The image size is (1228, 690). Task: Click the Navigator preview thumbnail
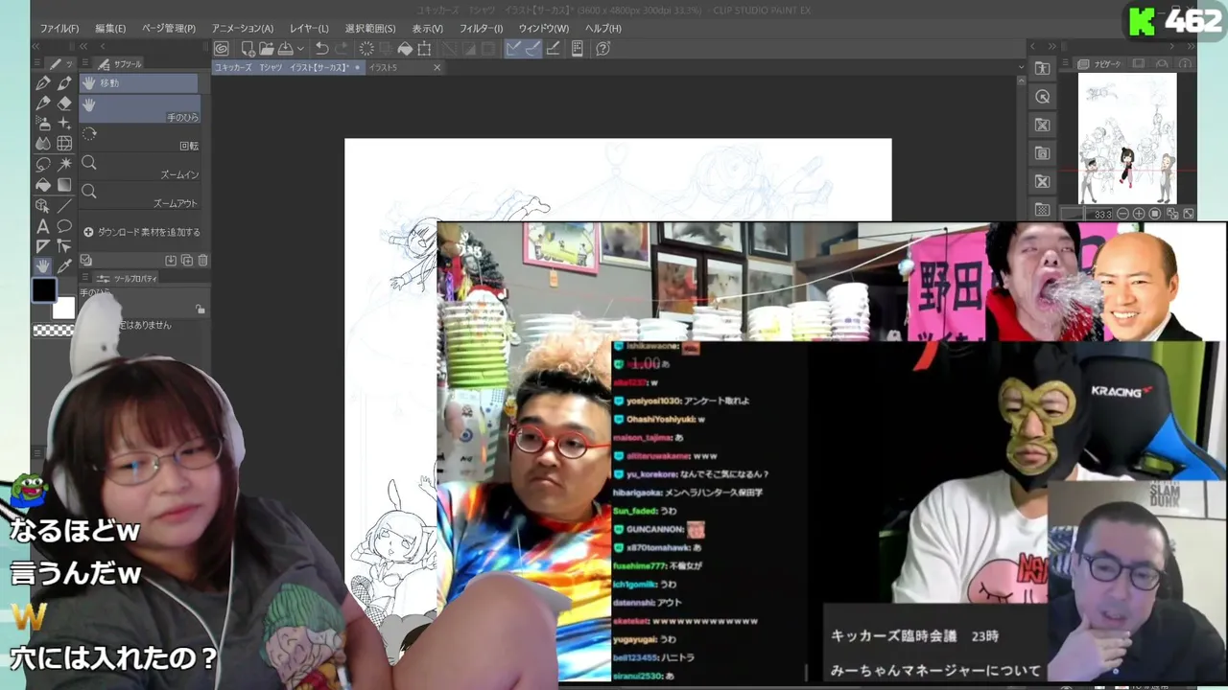coord(1127,138)
